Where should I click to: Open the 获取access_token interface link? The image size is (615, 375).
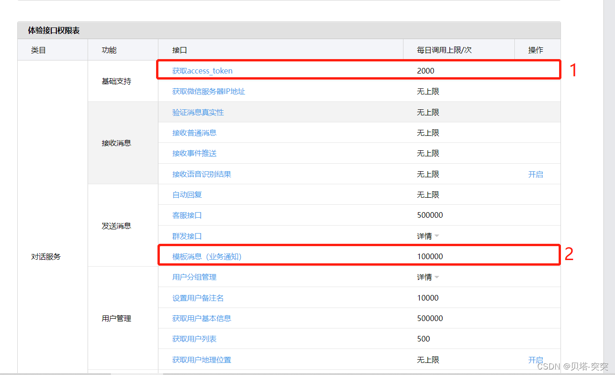tap(202, 71)
